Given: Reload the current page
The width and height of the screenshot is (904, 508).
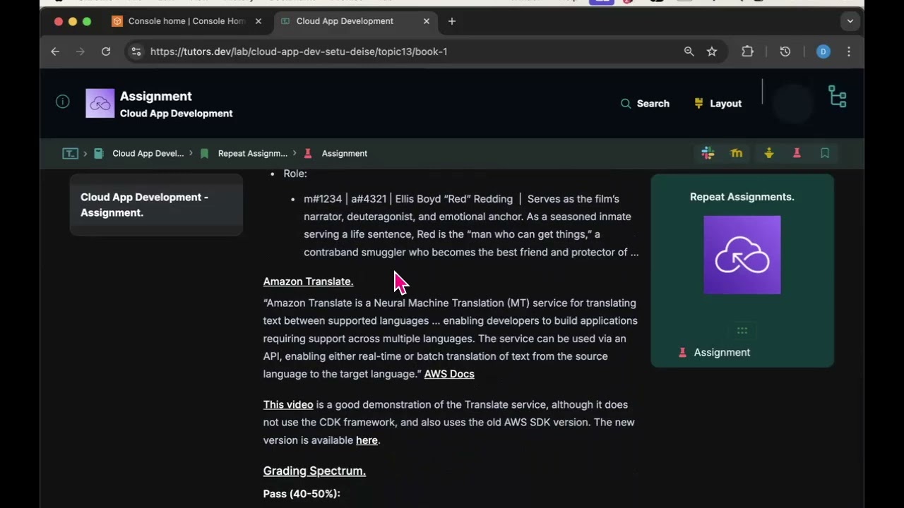Looking at the screenshot, I should 106,52.
